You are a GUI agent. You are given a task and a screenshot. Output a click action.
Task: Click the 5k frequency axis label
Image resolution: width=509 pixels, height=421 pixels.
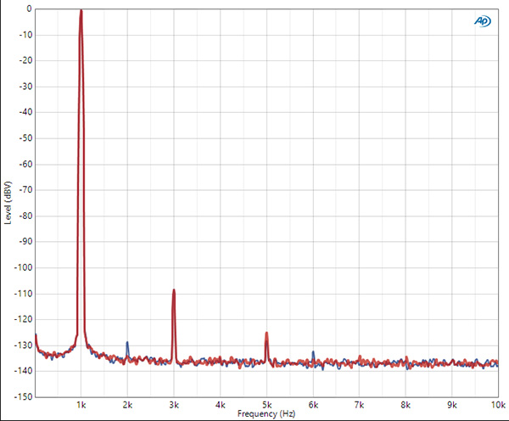267,405
